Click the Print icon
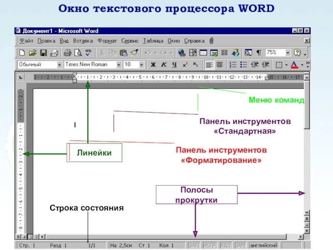333x250 pixels. pyautogui.click(x=67, y=52)
